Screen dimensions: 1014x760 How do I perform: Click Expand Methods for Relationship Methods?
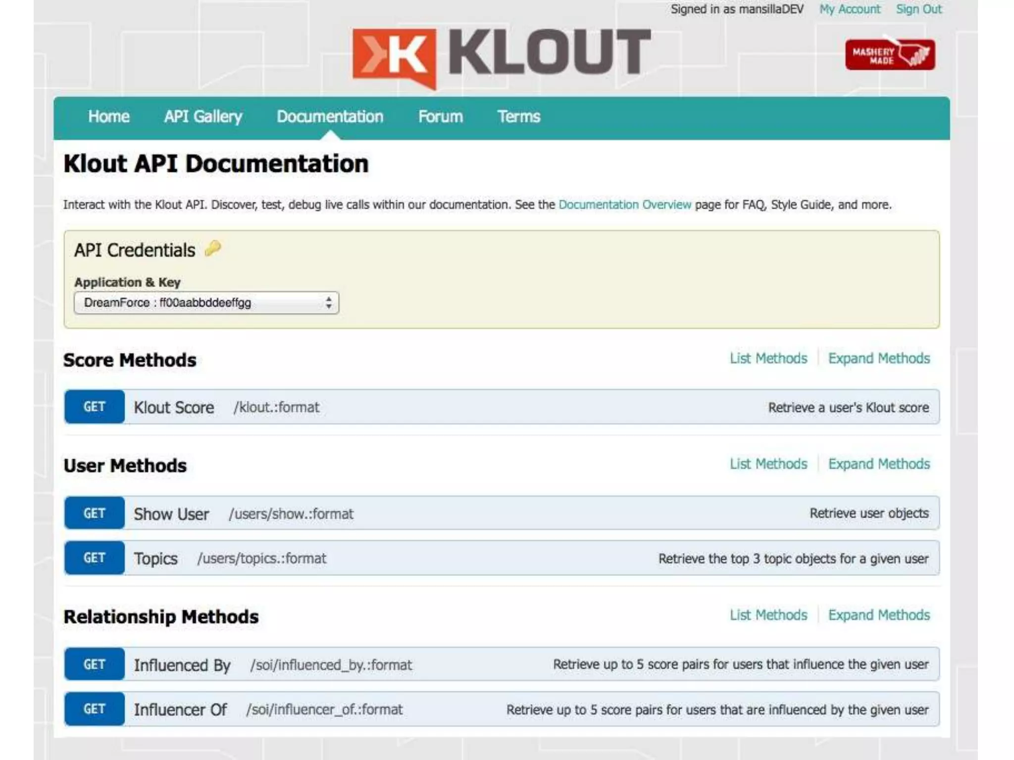coord(879,615)
